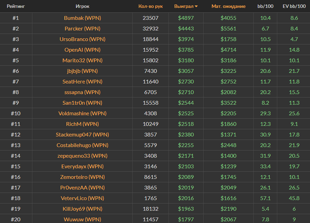Click player Marito32 (WPN)
Screen dimensions: 310x223
[82, 60]
